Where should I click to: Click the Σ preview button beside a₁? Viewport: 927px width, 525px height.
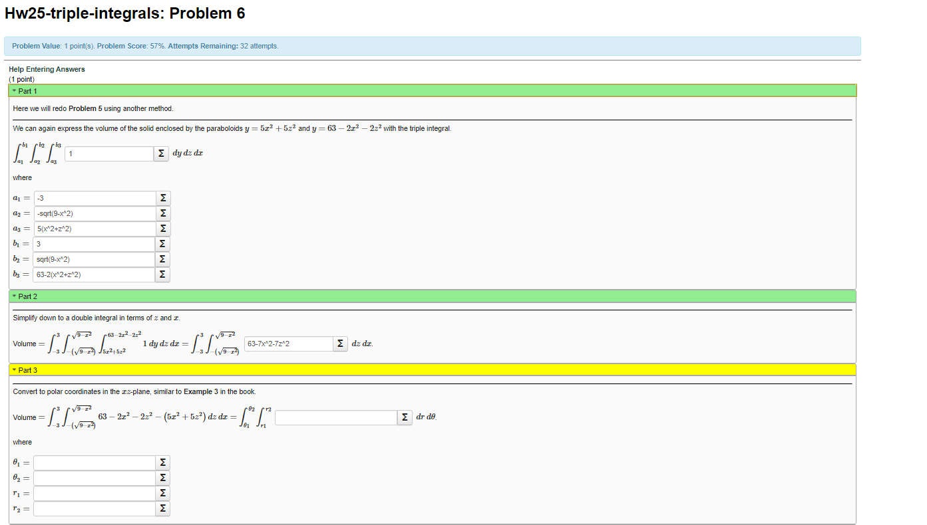pyautogui.click(x=162, y=197)
